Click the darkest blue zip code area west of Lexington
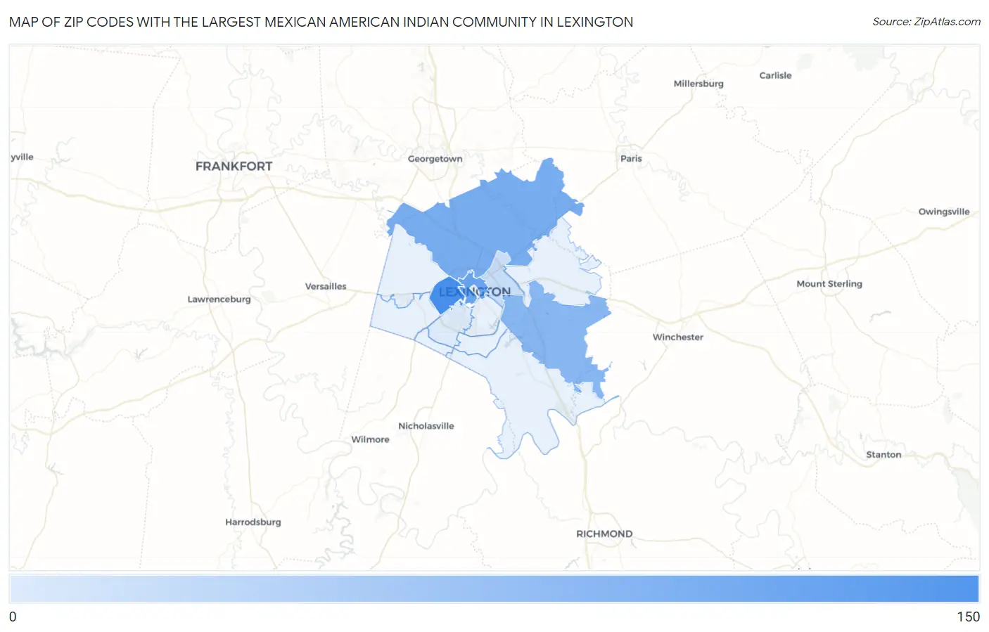Screen dimensions: 989x632 [x=446, y=295]
